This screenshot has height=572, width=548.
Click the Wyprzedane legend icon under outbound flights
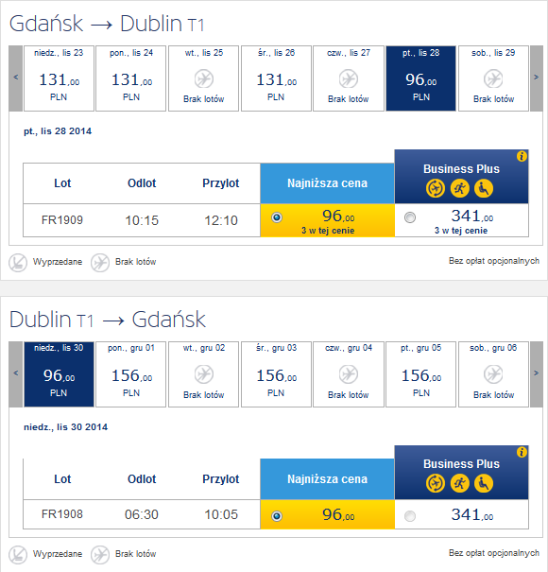coord(18,263)
